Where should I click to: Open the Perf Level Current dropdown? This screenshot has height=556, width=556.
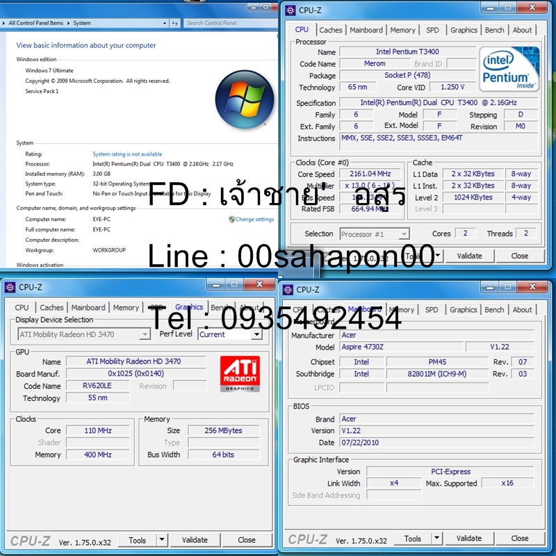click(x=256, y=334)
